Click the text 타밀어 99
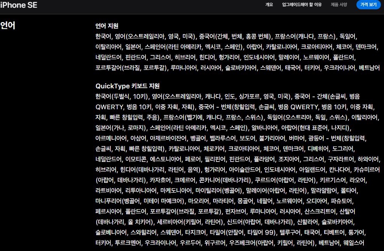Screen dimensions: 384x251 261,233
